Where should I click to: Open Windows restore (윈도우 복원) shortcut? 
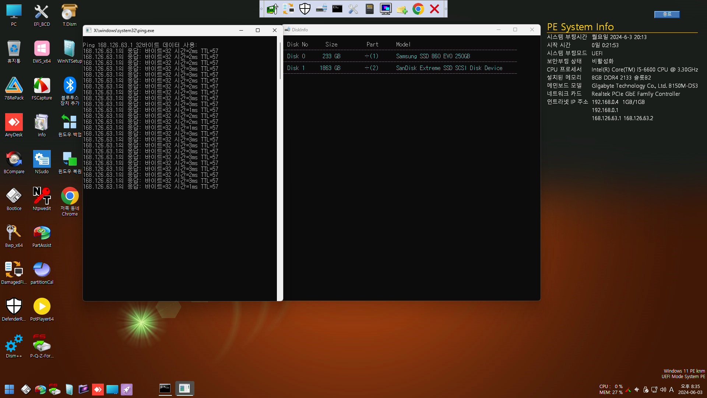coord(70,163)
